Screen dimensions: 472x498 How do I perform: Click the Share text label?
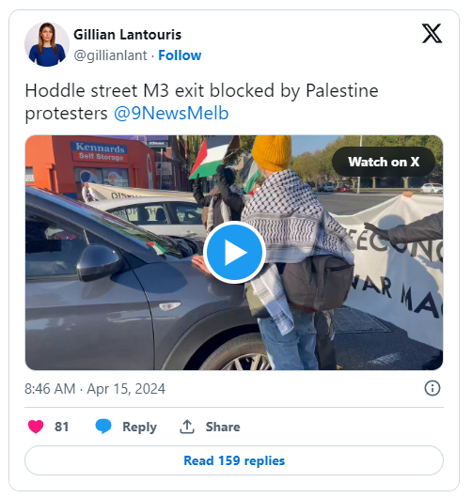(x=223, y=427)
